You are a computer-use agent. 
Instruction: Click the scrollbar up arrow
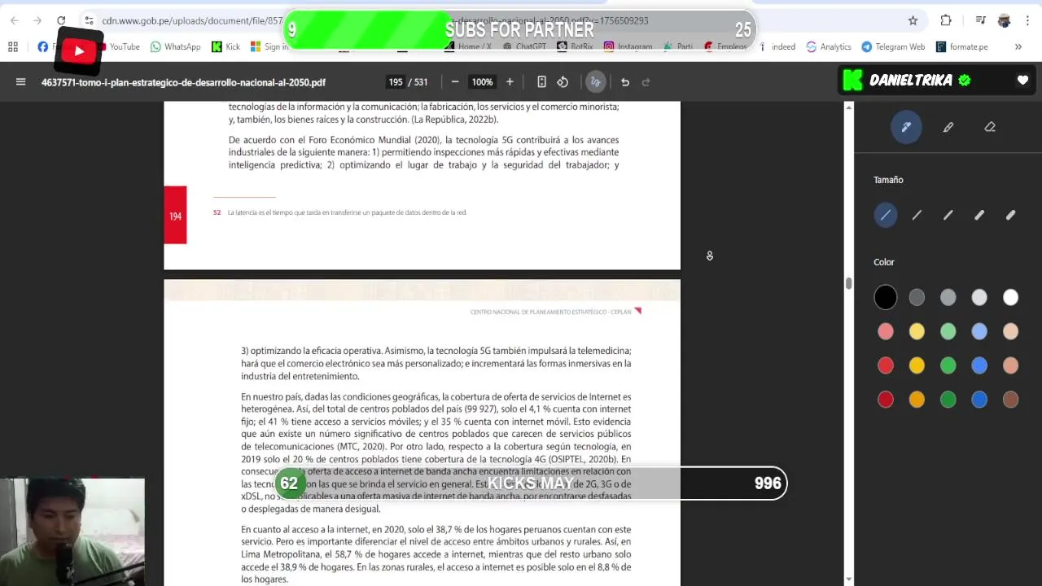pyautogui.click(x=849, y=107)
